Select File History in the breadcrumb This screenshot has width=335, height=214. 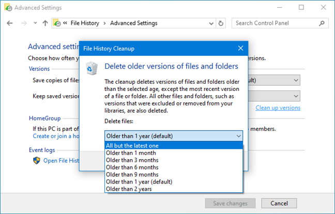point(85,23)
